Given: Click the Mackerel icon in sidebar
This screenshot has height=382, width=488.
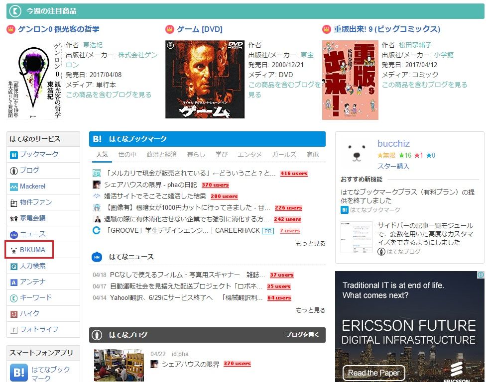Looking at the screenshot, I should tap(14, 187).
